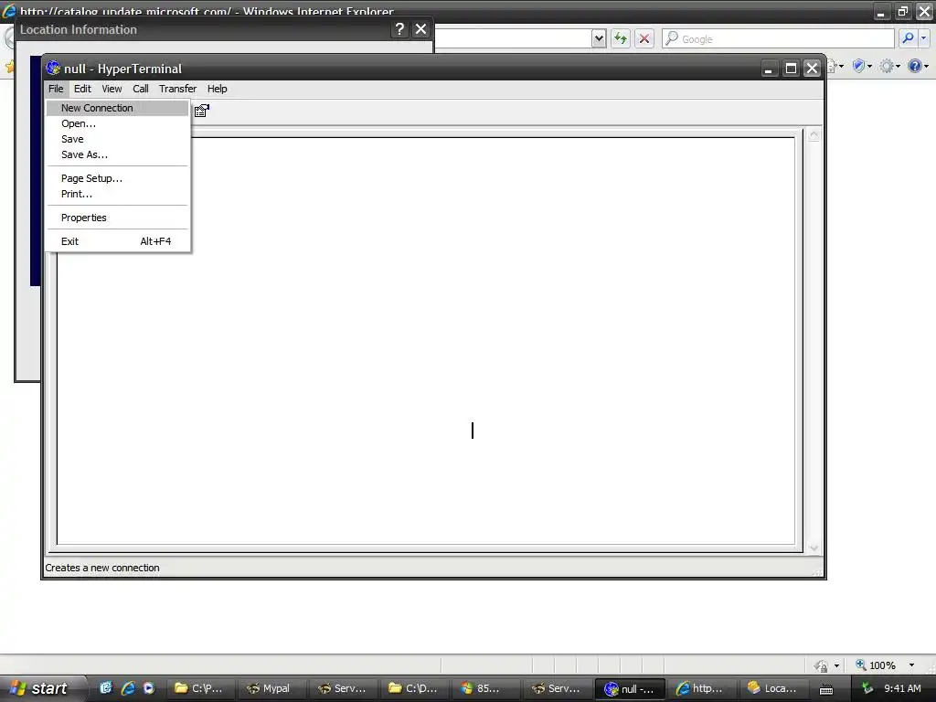Viewport: 936px width, 702px height.
Task: Open the Transfer menu in HyperTerminal
Action: (x=177, y=89)
